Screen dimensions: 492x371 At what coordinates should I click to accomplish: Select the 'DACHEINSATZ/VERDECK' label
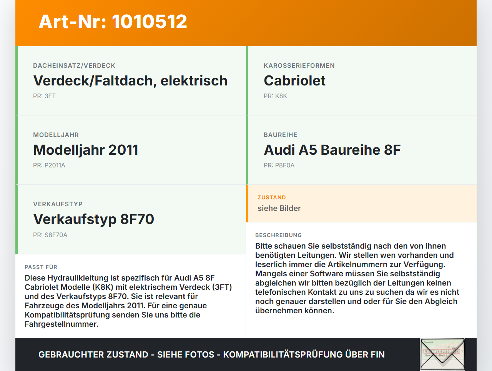(x=74, y=65)
